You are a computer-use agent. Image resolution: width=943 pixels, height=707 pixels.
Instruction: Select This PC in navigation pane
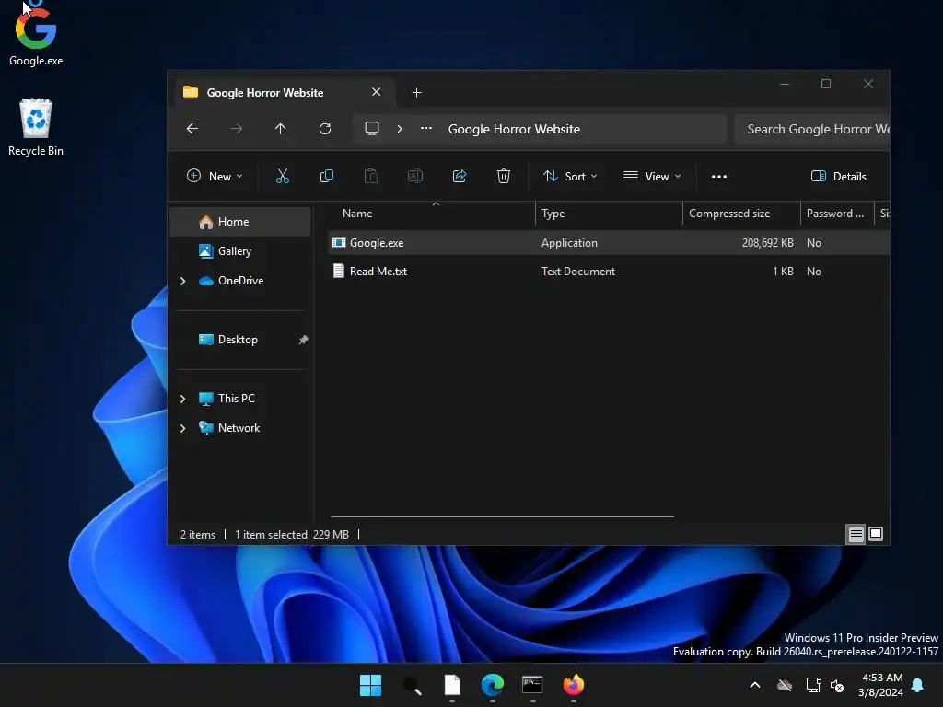(237, 399)
